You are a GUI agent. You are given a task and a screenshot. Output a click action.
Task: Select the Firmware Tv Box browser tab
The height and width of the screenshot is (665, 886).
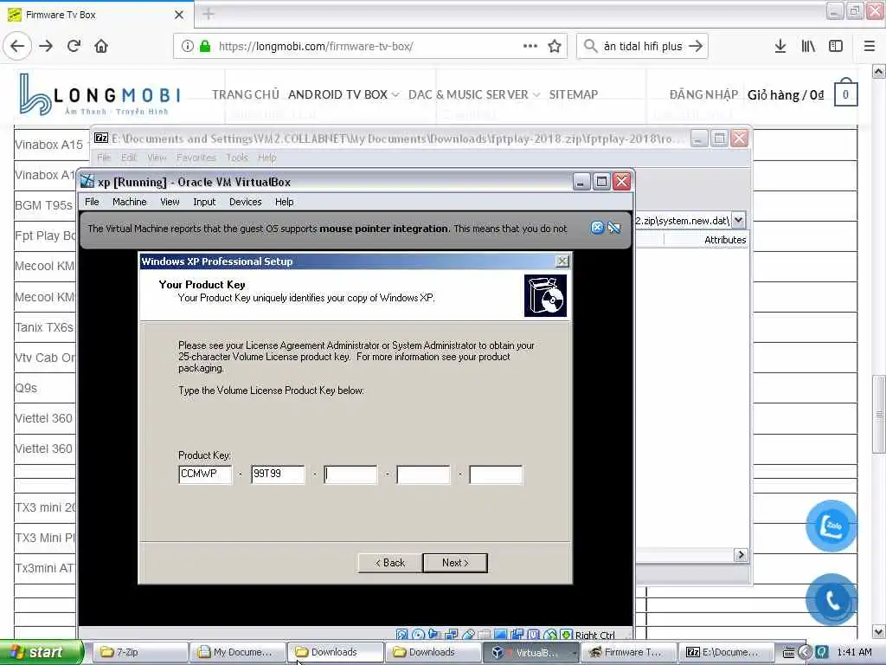[x=97, y=14]
